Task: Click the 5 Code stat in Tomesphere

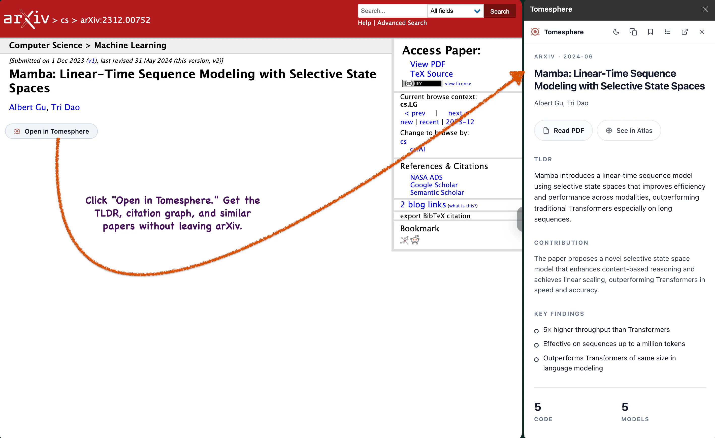Action: pyautogui.click(x=543, y=412)
